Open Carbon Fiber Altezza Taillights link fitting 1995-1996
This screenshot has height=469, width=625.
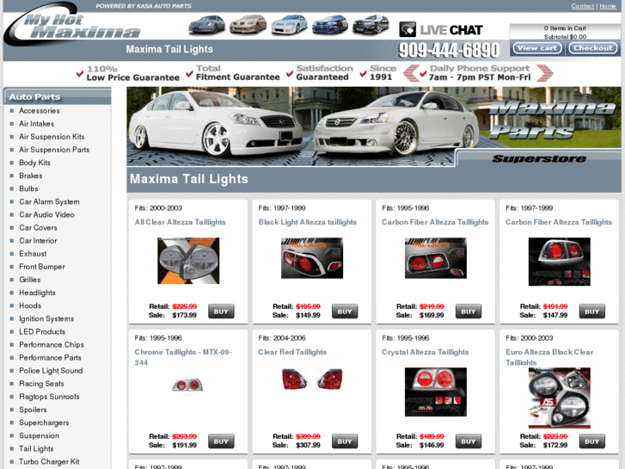[x=435, y=222]
